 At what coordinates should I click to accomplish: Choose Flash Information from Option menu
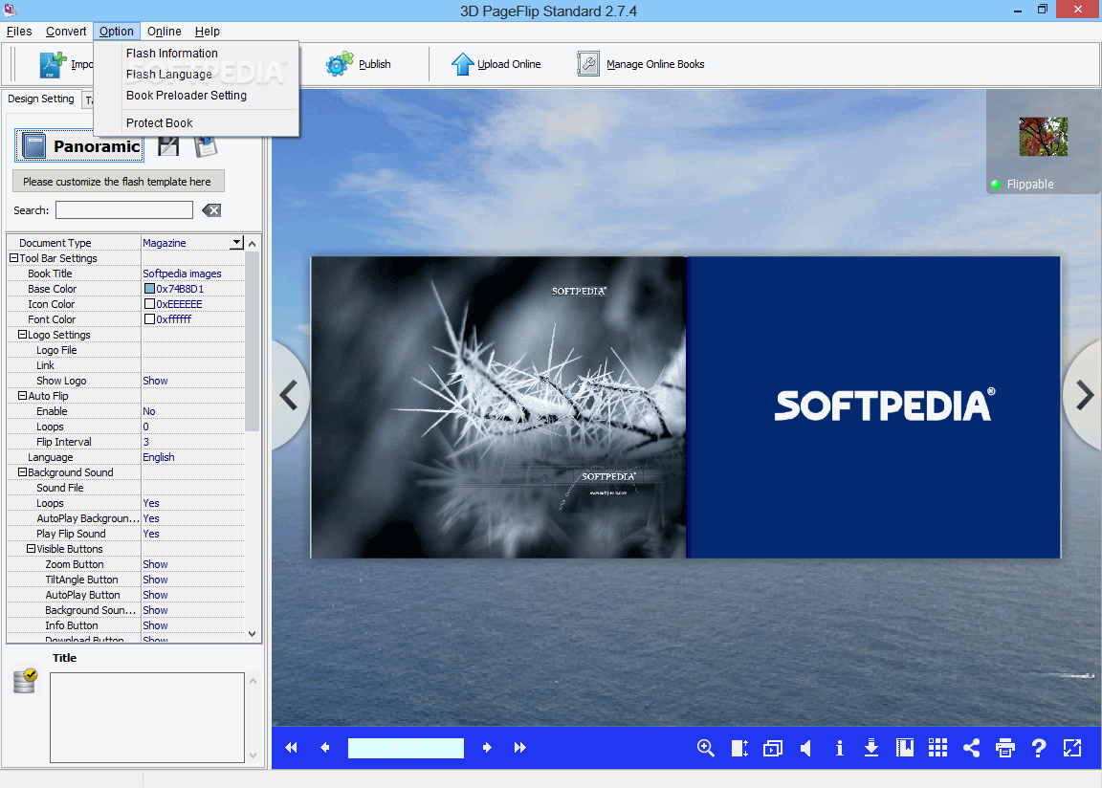tap(196, 54)
